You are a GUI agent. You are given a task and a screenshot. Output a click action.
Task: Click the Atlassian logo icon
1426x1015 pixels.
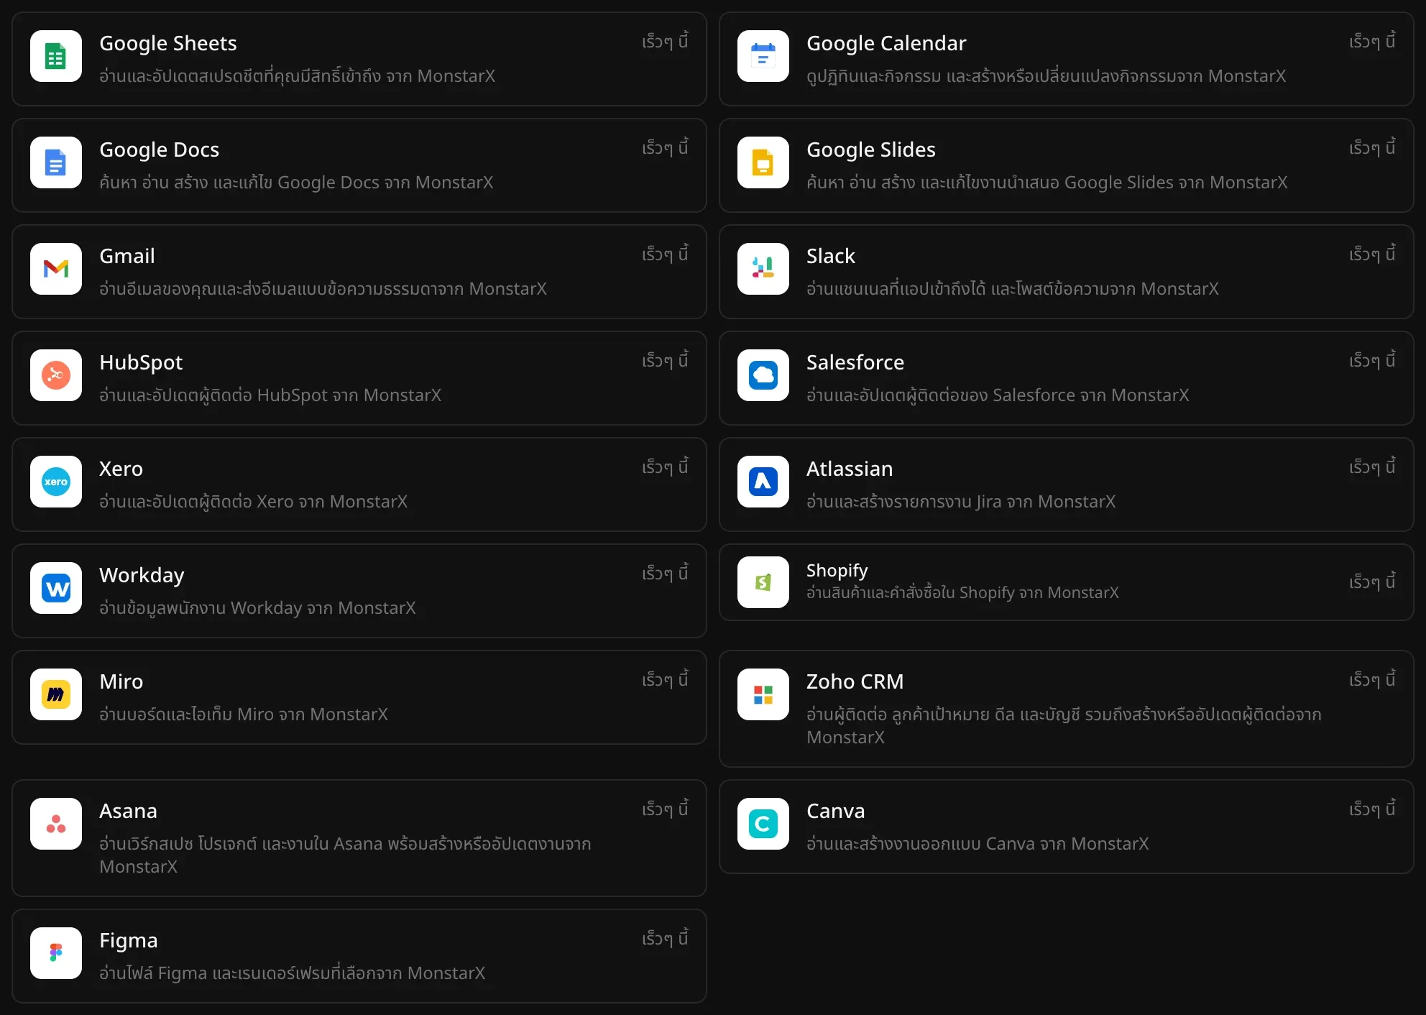coord(763,482)
